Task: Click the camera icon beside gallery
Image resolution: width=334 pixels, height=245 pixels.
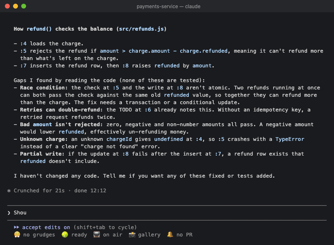Action: [x=132, y=234]
